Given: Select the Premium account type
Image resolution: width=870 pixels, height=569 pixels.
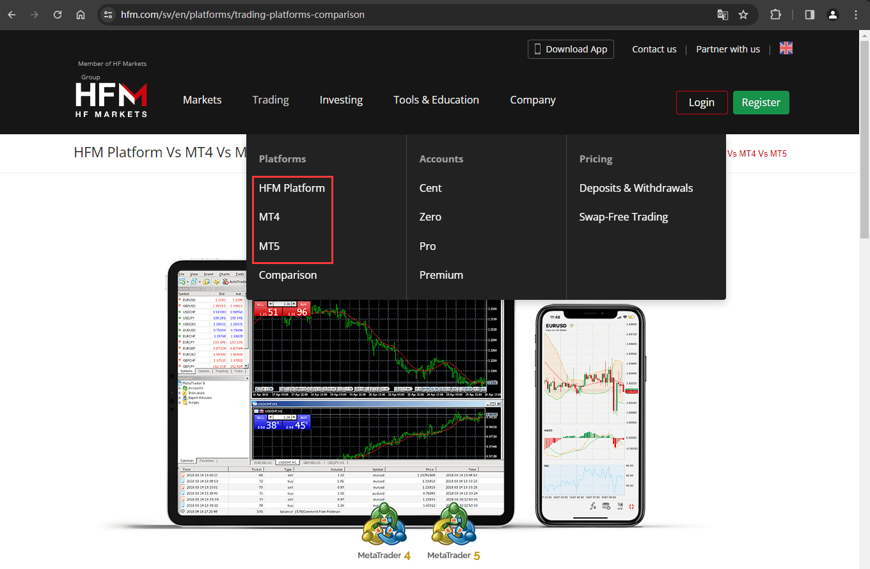Looking at the screenshot, I should click(x=441, y=275).
